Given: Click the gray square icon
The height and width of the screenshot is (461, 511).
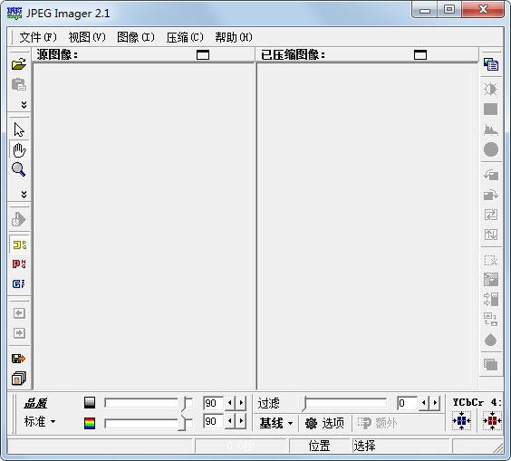Looking at the screenshot, I should (x=491, y=110).
